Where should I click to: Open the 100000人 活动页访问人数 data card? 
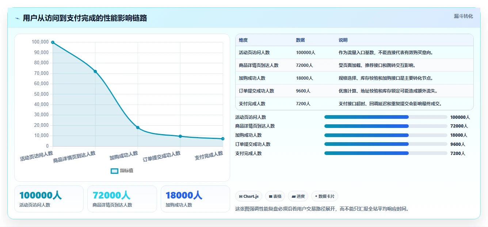point(49,199)
